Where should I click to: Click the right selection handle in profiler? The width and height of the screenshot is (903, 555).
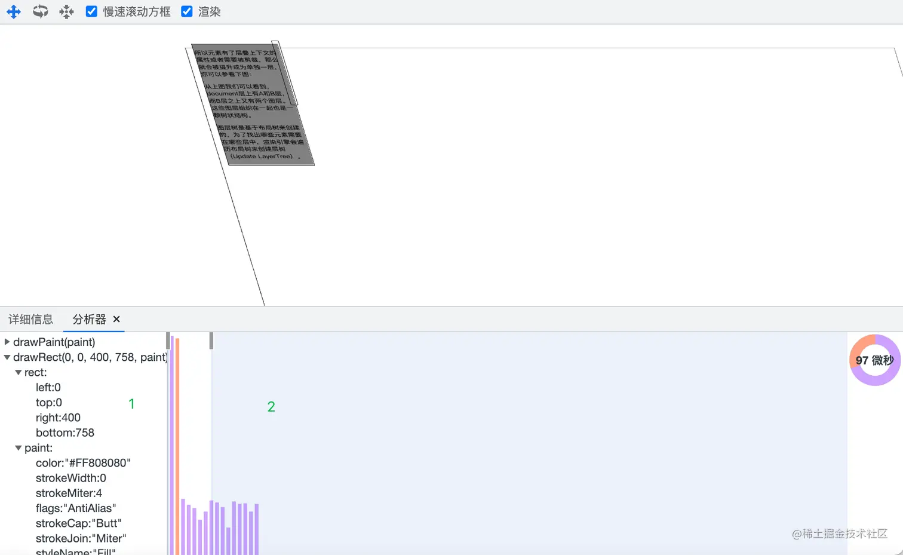pyautogui.click(x=211, y=341)
